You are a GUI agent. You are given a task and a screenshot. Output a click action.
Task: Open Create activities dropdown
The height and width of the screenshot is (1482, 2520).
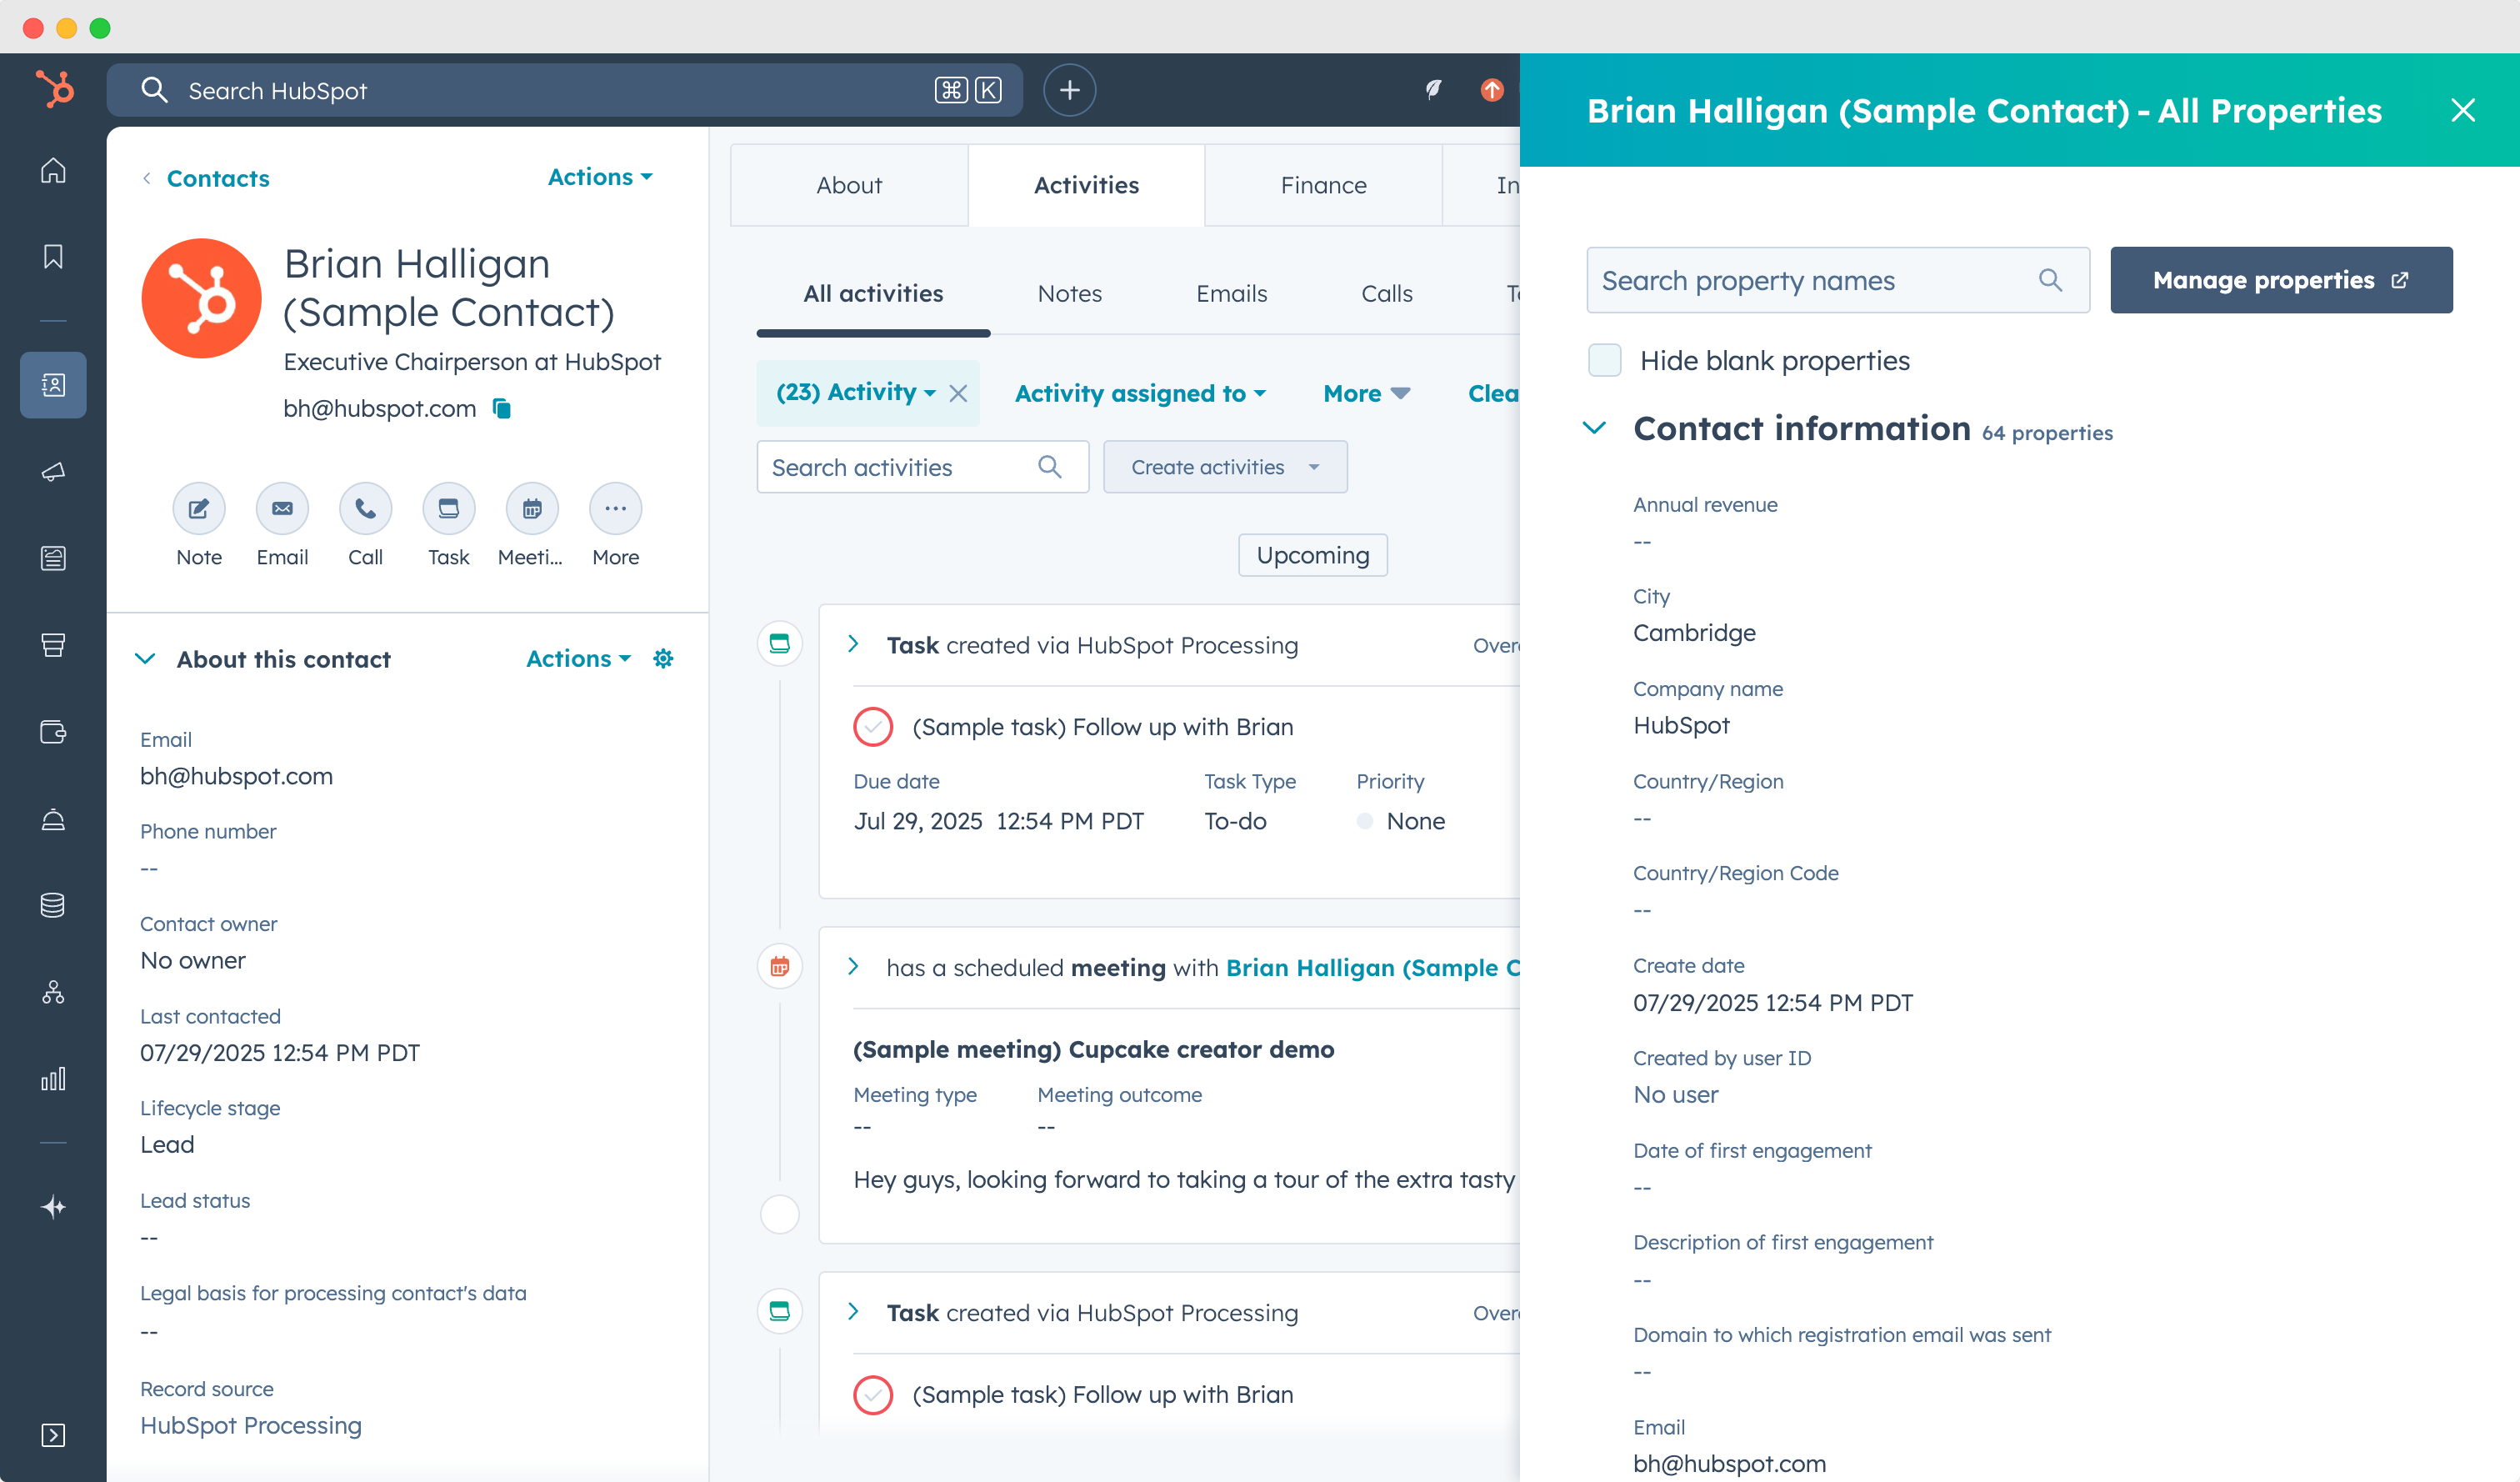click(1225, 467)
